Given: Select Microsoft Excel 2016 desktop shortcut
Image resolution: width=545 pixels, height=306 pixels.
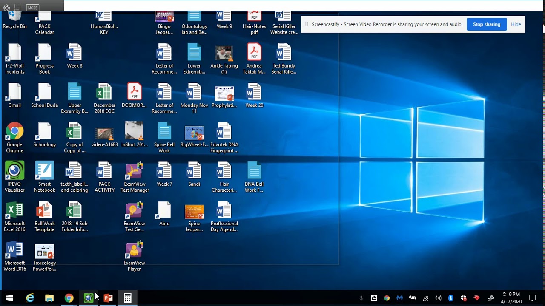Looking at the screenshot, I should pyautogui.click(x=14, y=217).
